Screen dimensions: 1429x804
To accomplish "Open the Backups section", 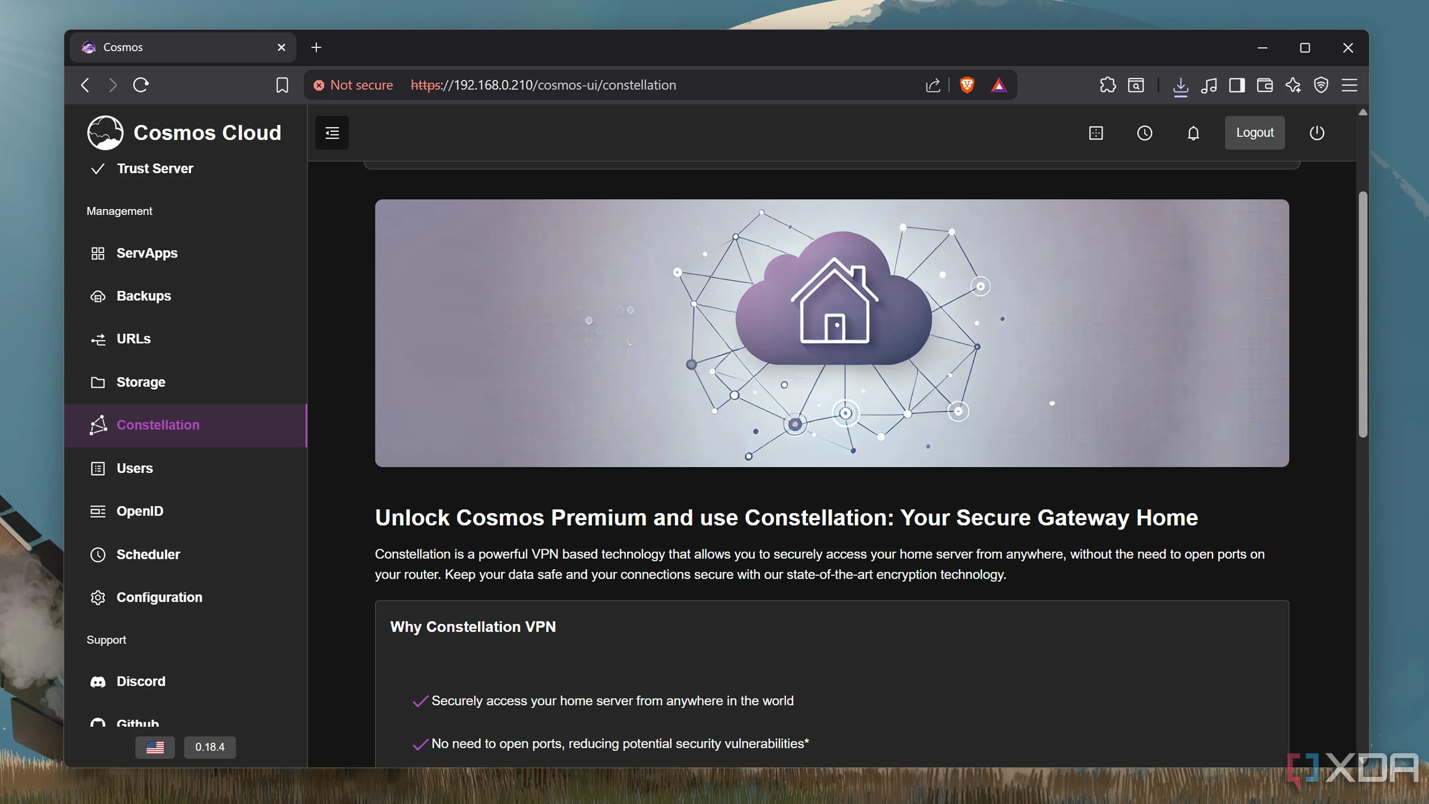I will [143, 296].
